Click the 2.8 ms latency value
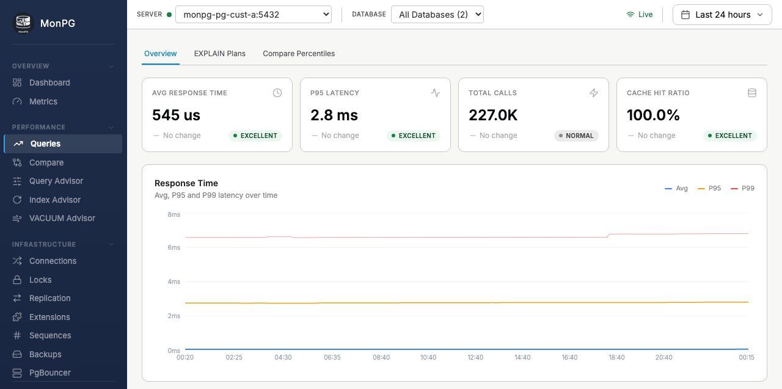This screenshot has height=389, width=782. tap(334, 115)
